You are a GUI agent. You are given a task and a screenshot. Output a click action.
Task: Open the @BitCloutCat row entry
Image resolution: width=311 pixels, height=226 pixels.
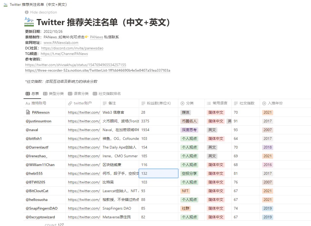[37, 191]
